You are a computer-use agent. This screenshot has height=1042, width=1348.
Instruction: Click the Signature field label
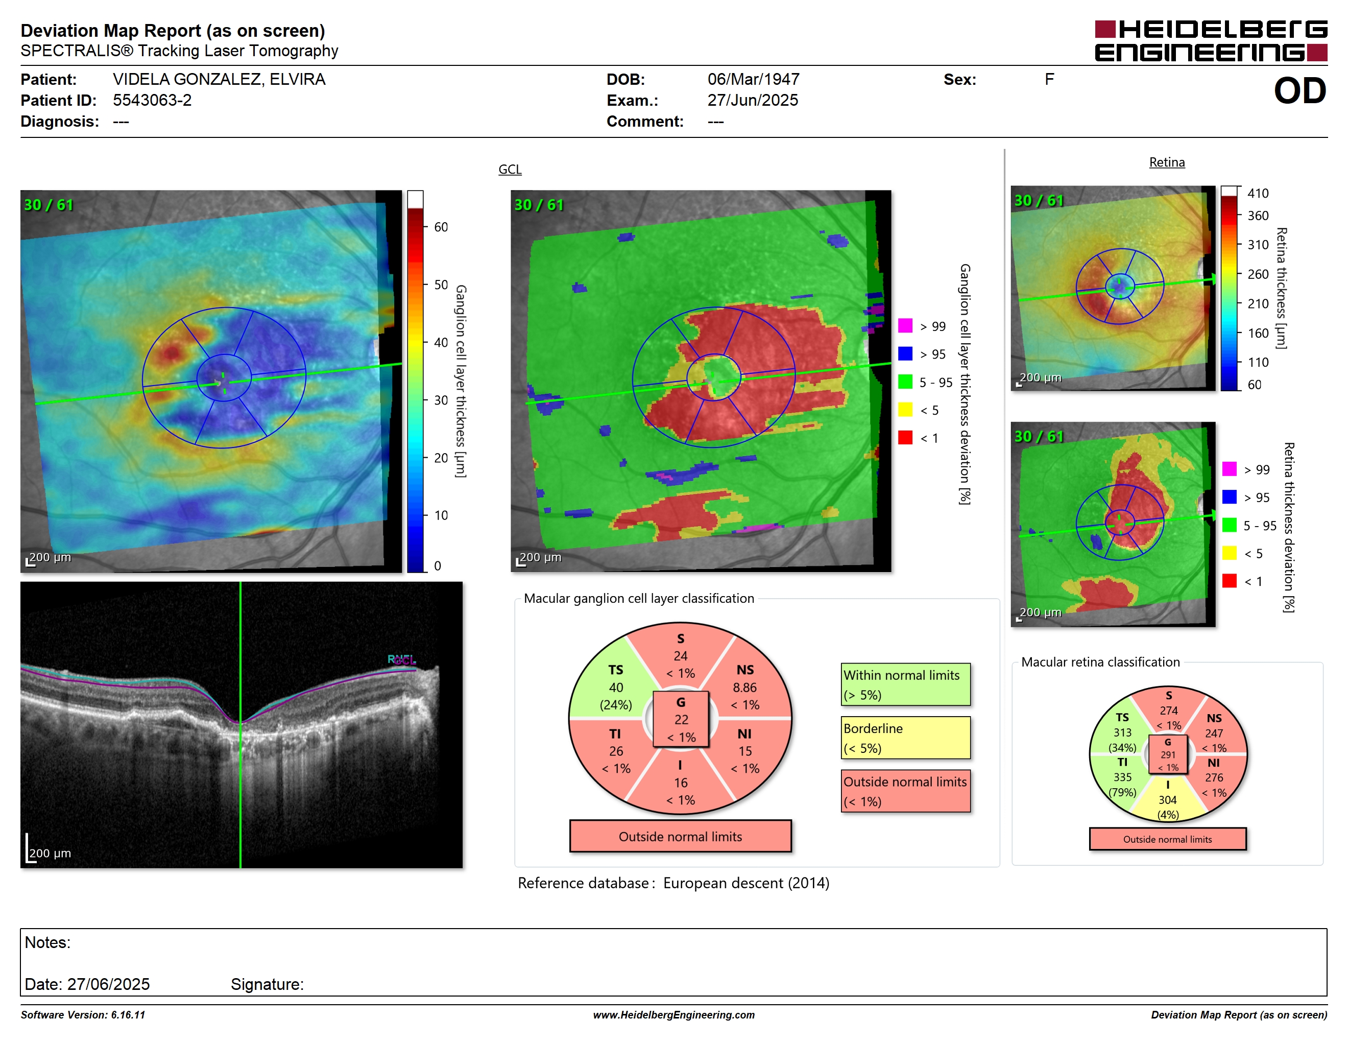267,984
